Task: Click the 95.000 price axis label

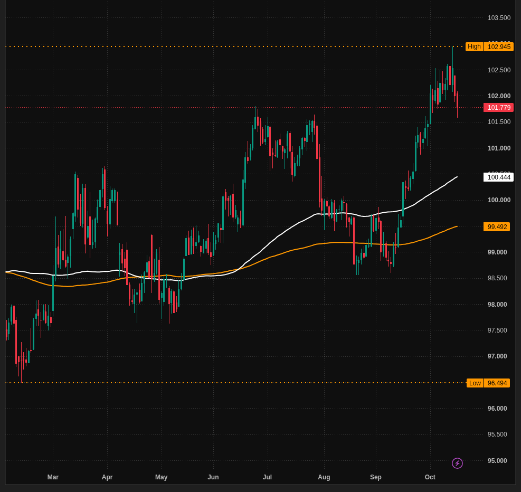Action: (497, 460)
